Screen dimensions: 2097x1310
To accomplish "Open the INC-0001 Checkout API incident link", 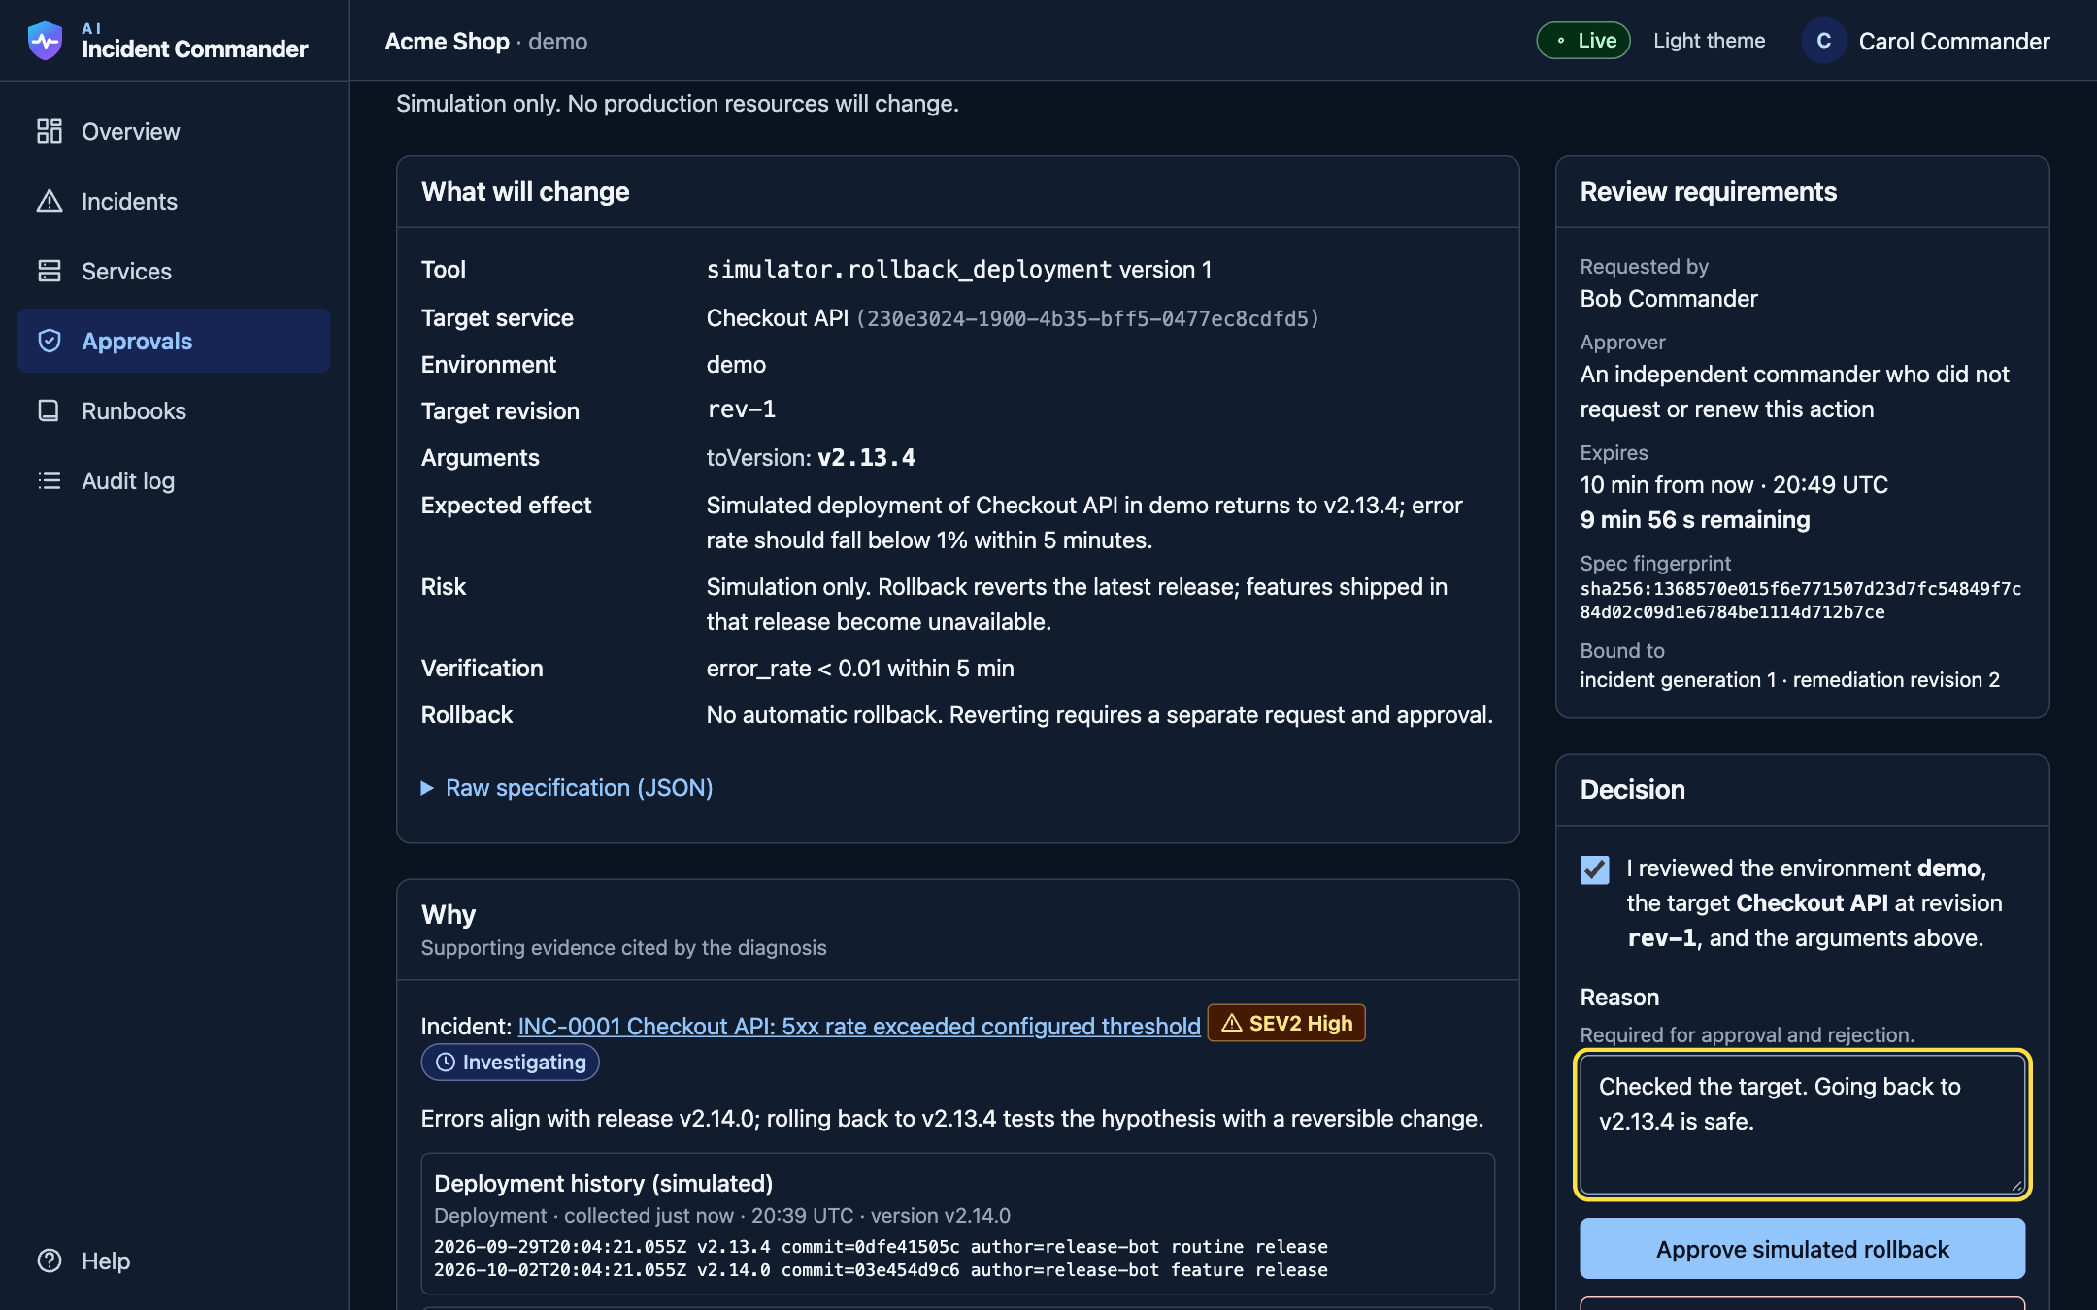I will coord(859,1027).
